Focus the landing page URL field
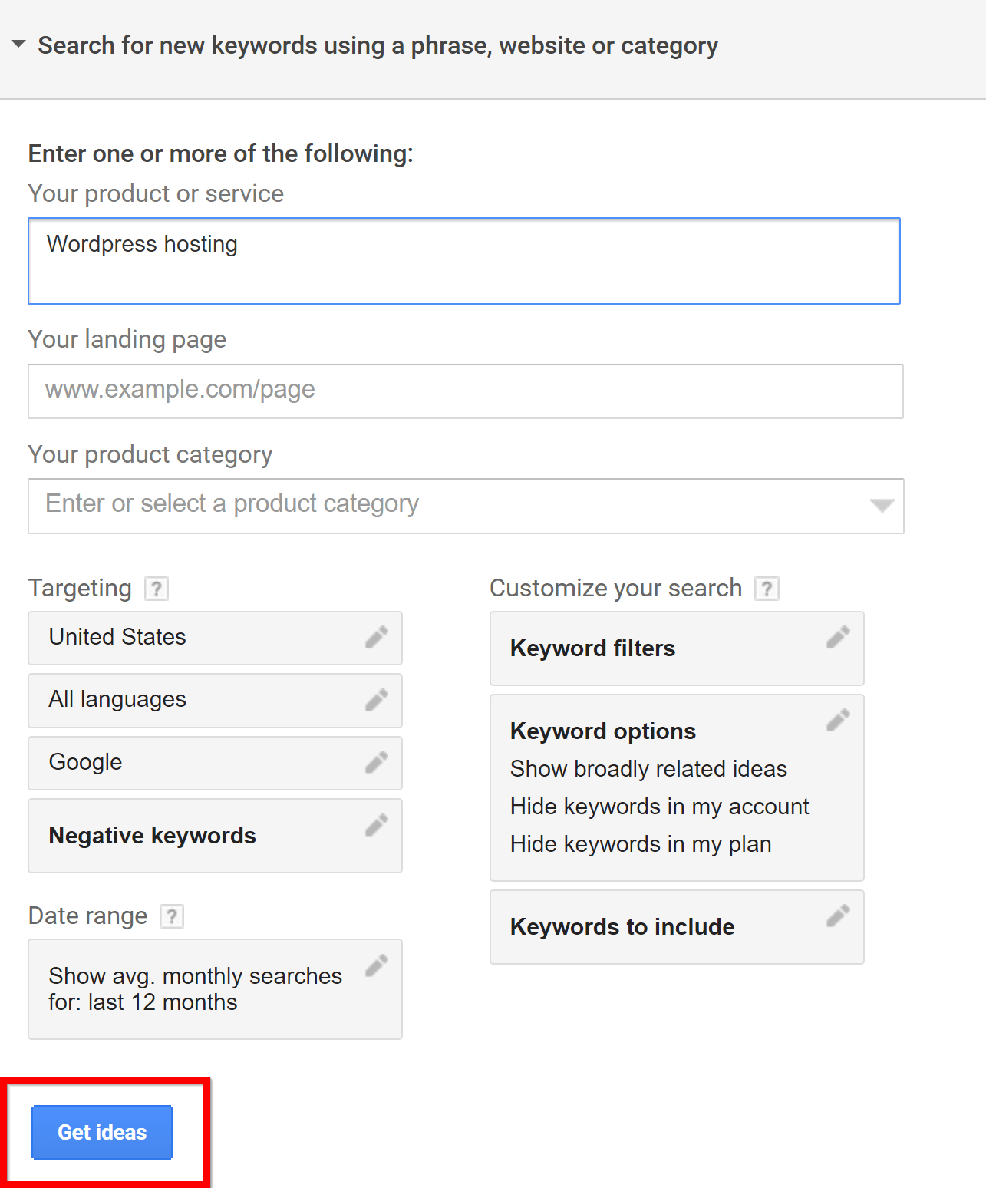Screen dimensions: 986x1188 tap(466, 391)
